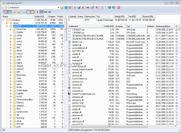The image size is (181, 133).
Task: Toggle the first view mode button in second toolbar
Action: click(5, 12)
